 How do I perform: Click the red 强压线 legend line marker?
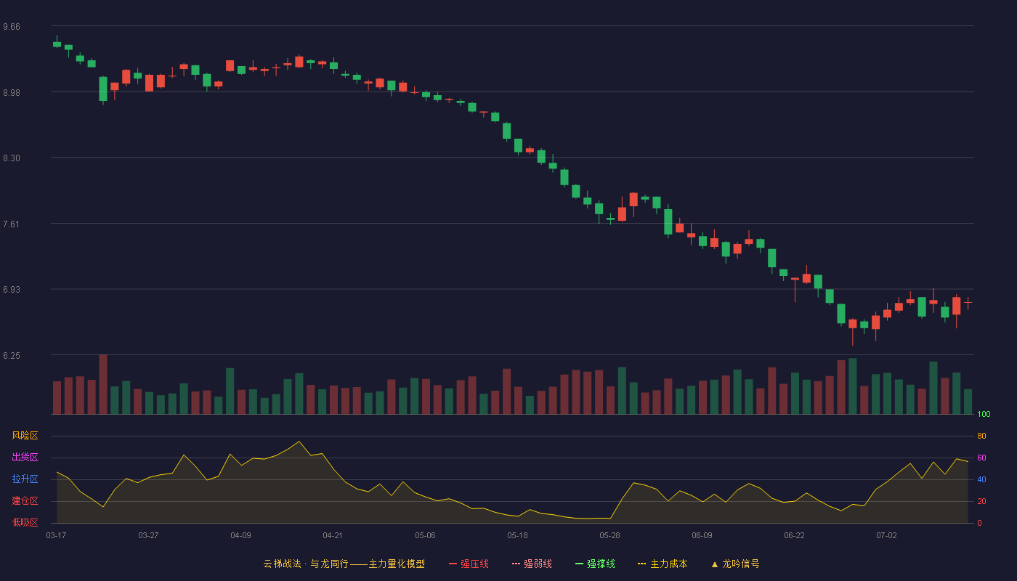[x=453, y=564]
